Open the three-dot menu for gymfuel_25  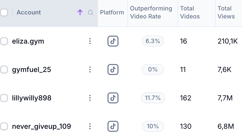pyautogui.click(x=90, y=69)
